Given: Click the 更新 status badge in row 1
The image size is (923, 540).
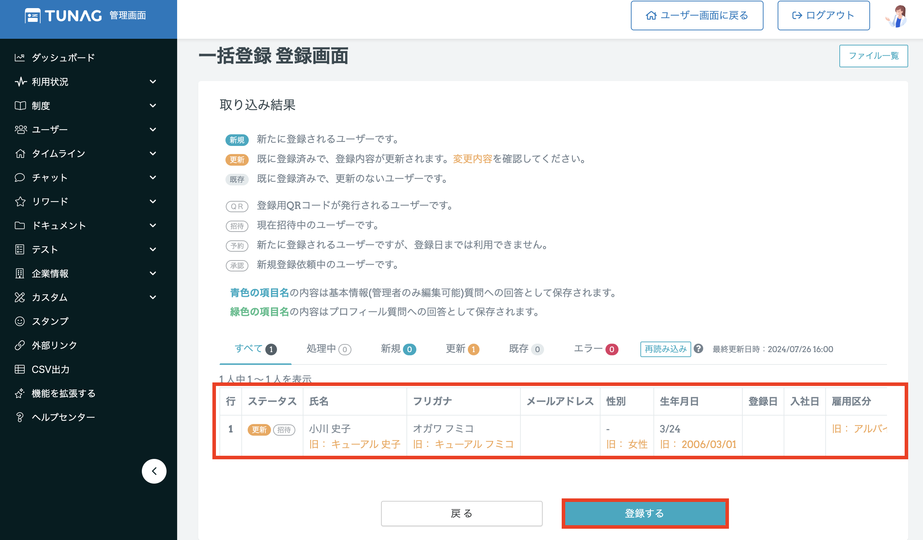Looking at the screenshot, I should (259, 430).
